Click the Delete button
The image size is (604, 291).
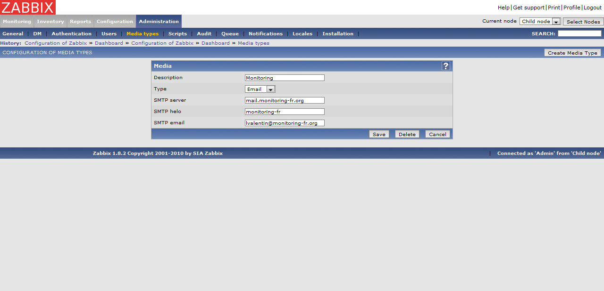(407, 134)
